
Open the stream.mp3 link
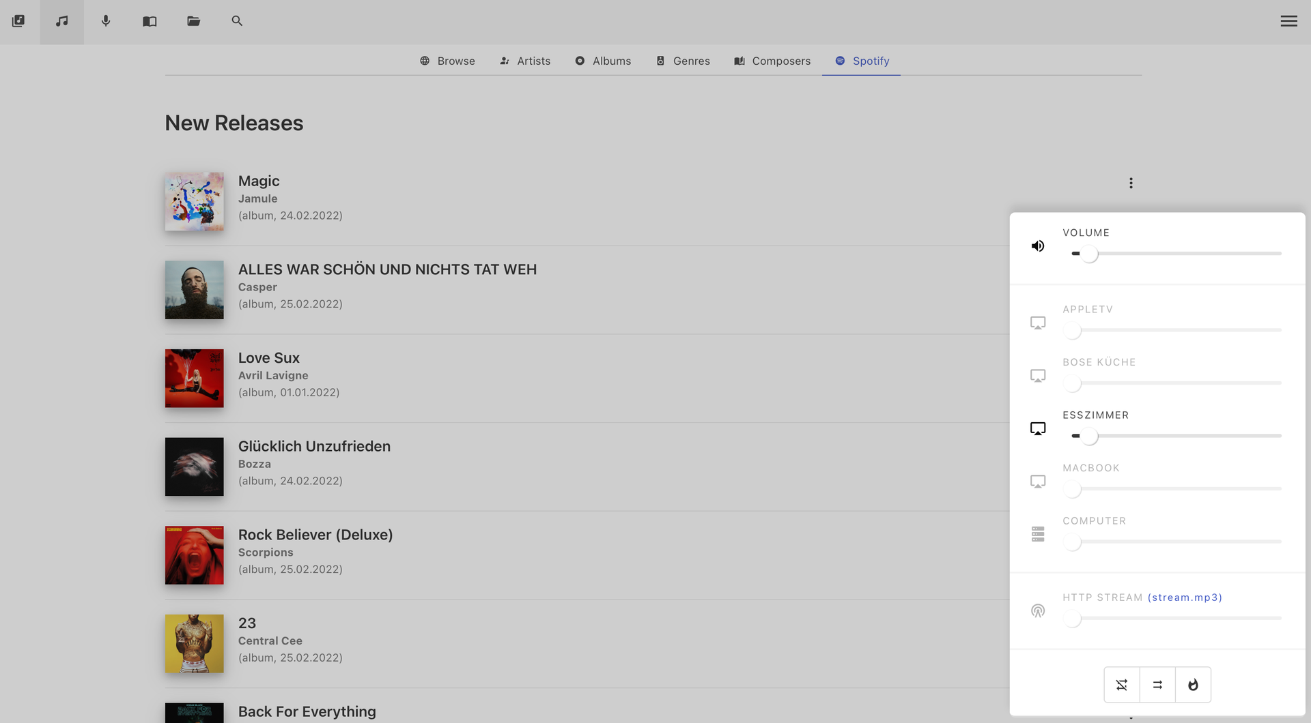1185,597
